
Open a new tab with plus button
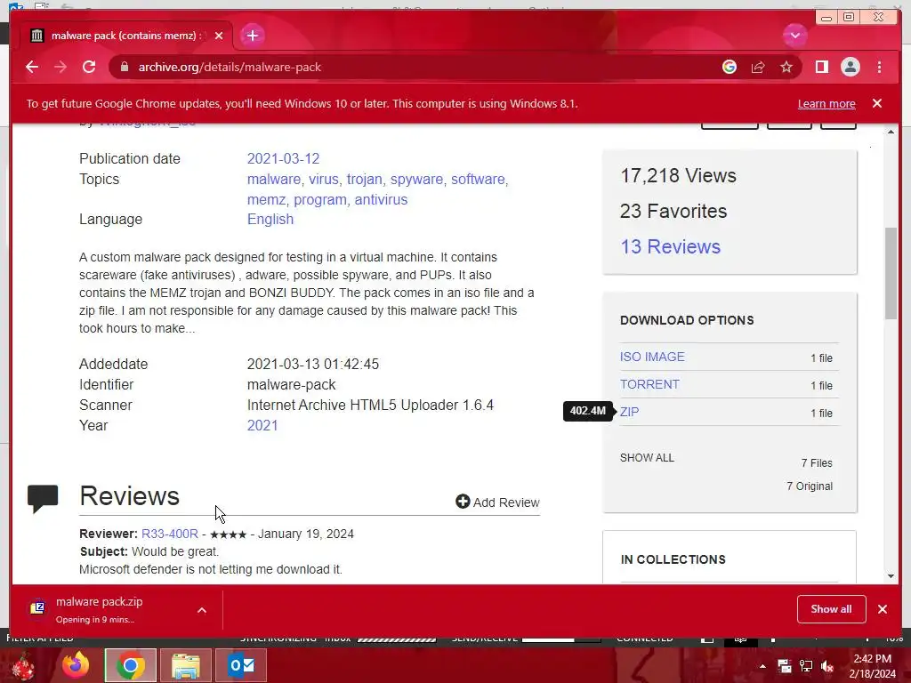tap(252, 36)
